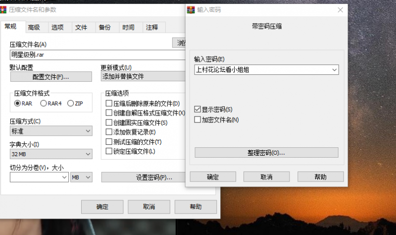The width and height of the screenshot is (396, 235).
Task: Select the RAR4 archive format
Action: 44,103
